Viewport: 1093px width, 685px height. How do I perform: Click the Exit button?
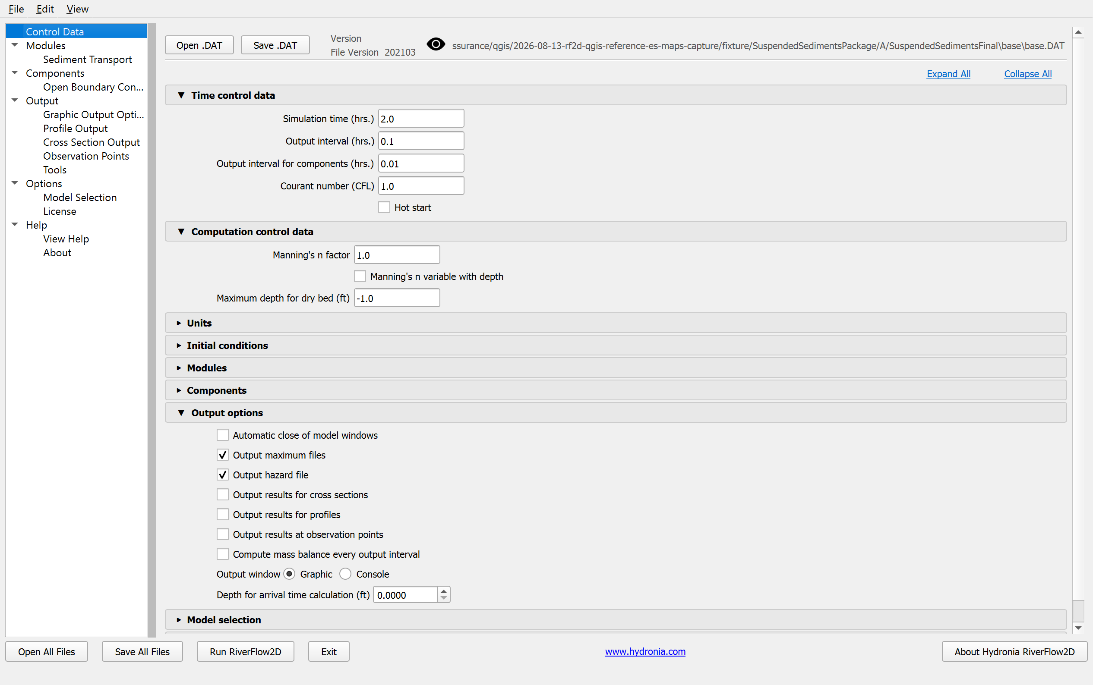(x=329, y=651)
